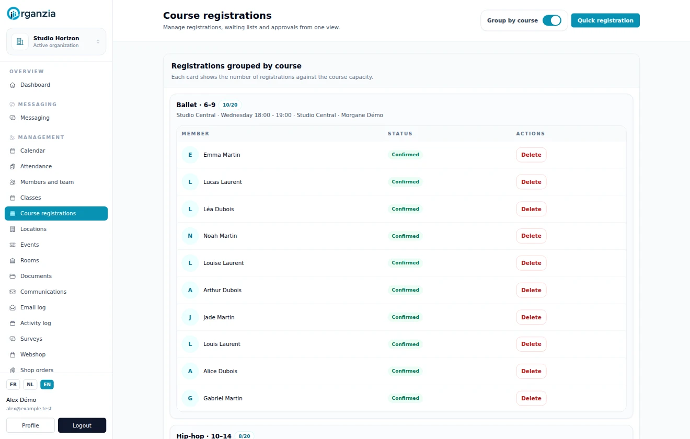Delete Louise Laurent's registration
The image size is (690, 439).
point(531,263)
